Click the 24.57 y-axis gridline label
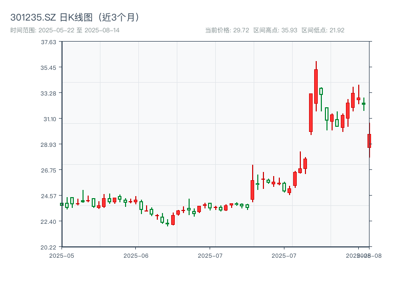Image resolution: width=410 pixels, height=308 pixels. point(49,196)
